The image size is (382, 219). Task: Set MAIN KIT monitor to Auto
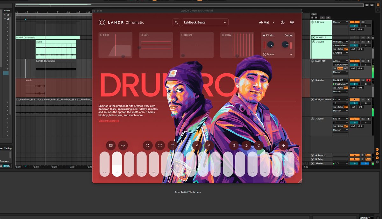click(340, 69)
